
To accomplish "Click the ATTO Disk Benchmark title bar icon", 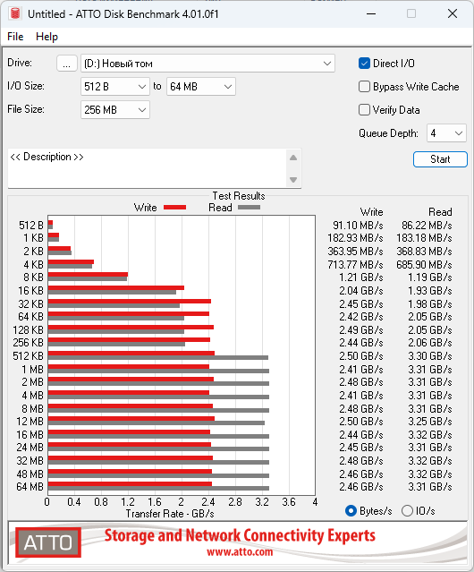I will pyautogui.click(x=15, y=13).
